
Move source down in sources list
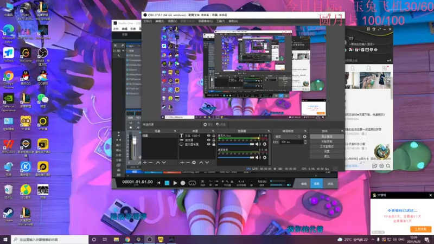[x=207, y=162]
